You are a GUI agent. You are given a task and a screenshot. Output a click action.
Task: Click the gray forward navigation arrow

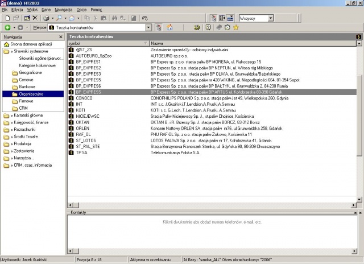click(20, 28)
